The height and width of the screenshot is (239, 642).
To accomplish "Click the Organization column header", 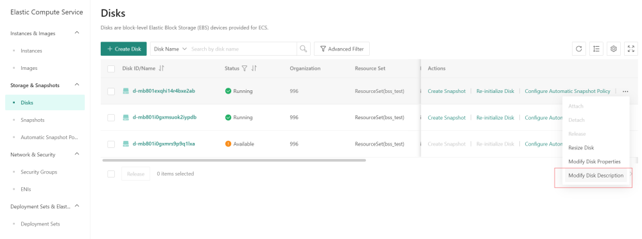I will click(305, 68).
